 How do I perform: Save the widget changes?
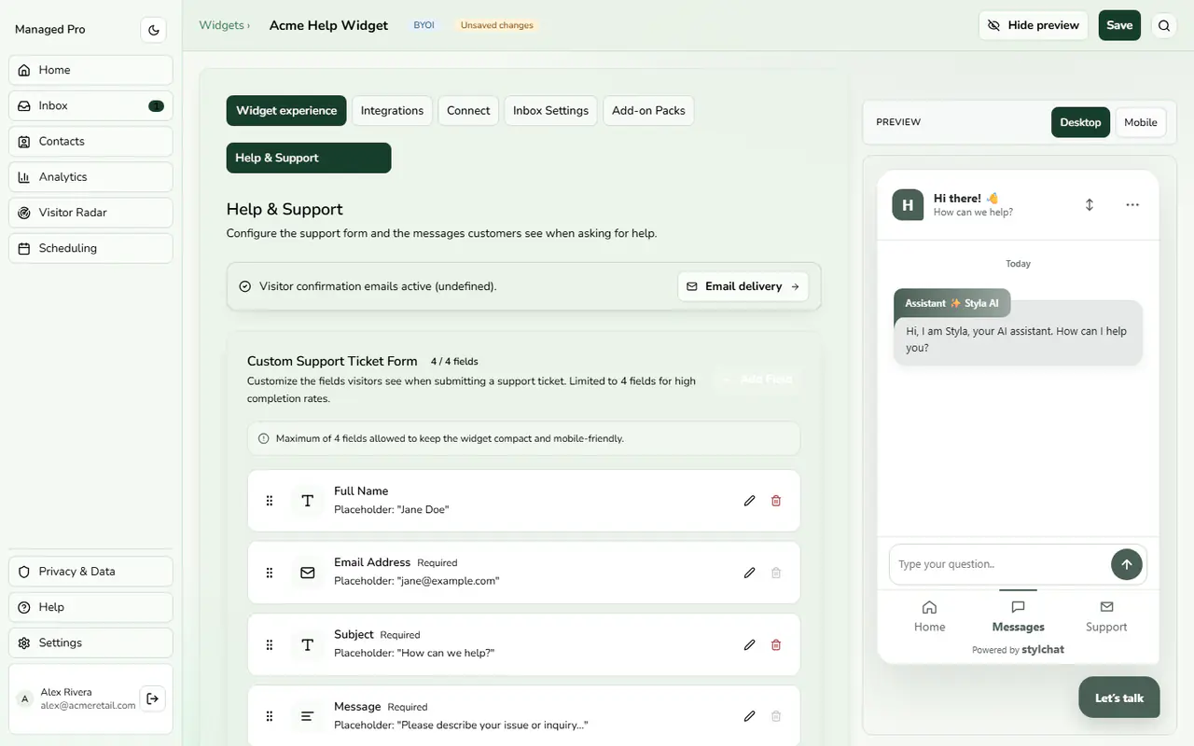pyautogui.click(x=1119, y=25)
